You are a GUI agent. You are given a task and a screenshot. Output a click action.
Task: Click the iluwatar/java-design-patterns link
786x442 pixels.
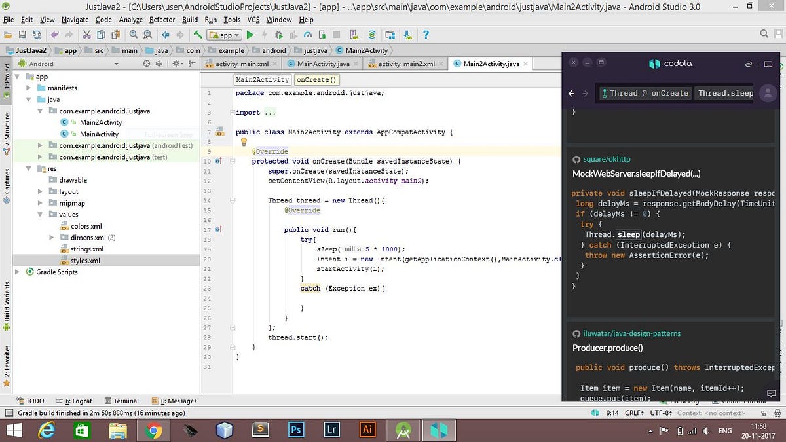(x=631, y=333)
